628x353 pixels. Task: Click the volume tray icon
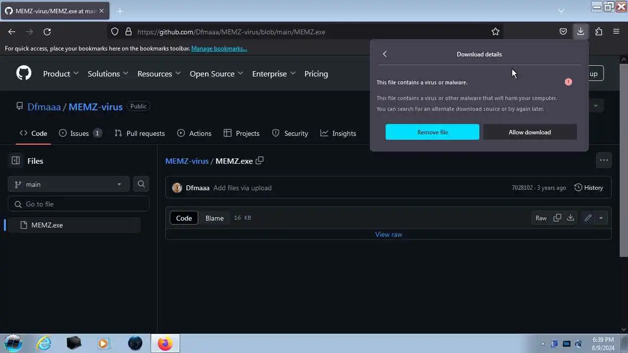click(578, 344)
